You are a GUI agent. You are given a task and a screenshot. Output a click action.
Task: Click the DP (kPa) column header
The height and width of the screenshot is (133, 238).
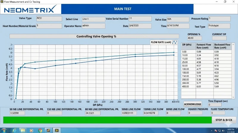pyautogui.click(x=188, y=46)
